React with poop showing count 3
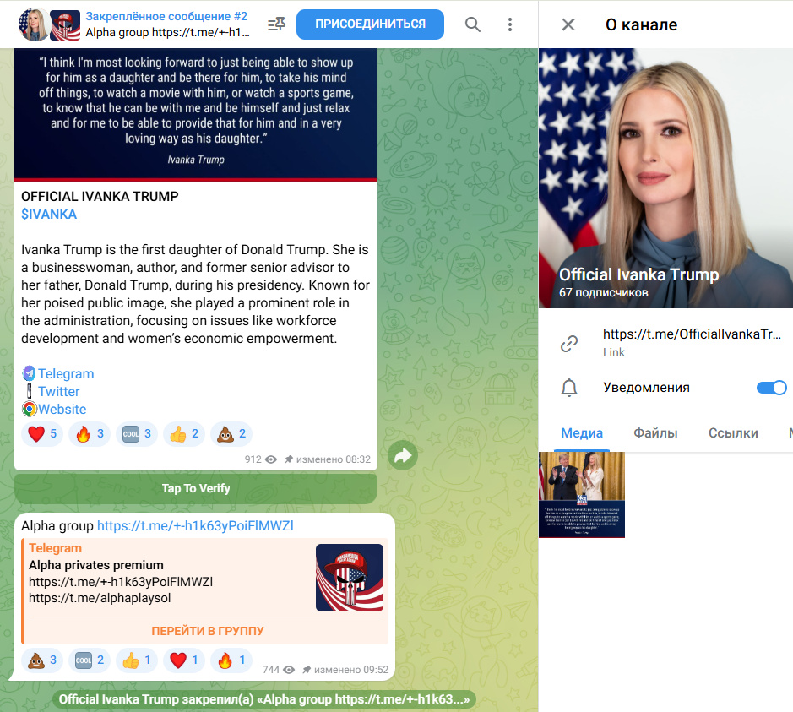 click(x=42, y=660)
